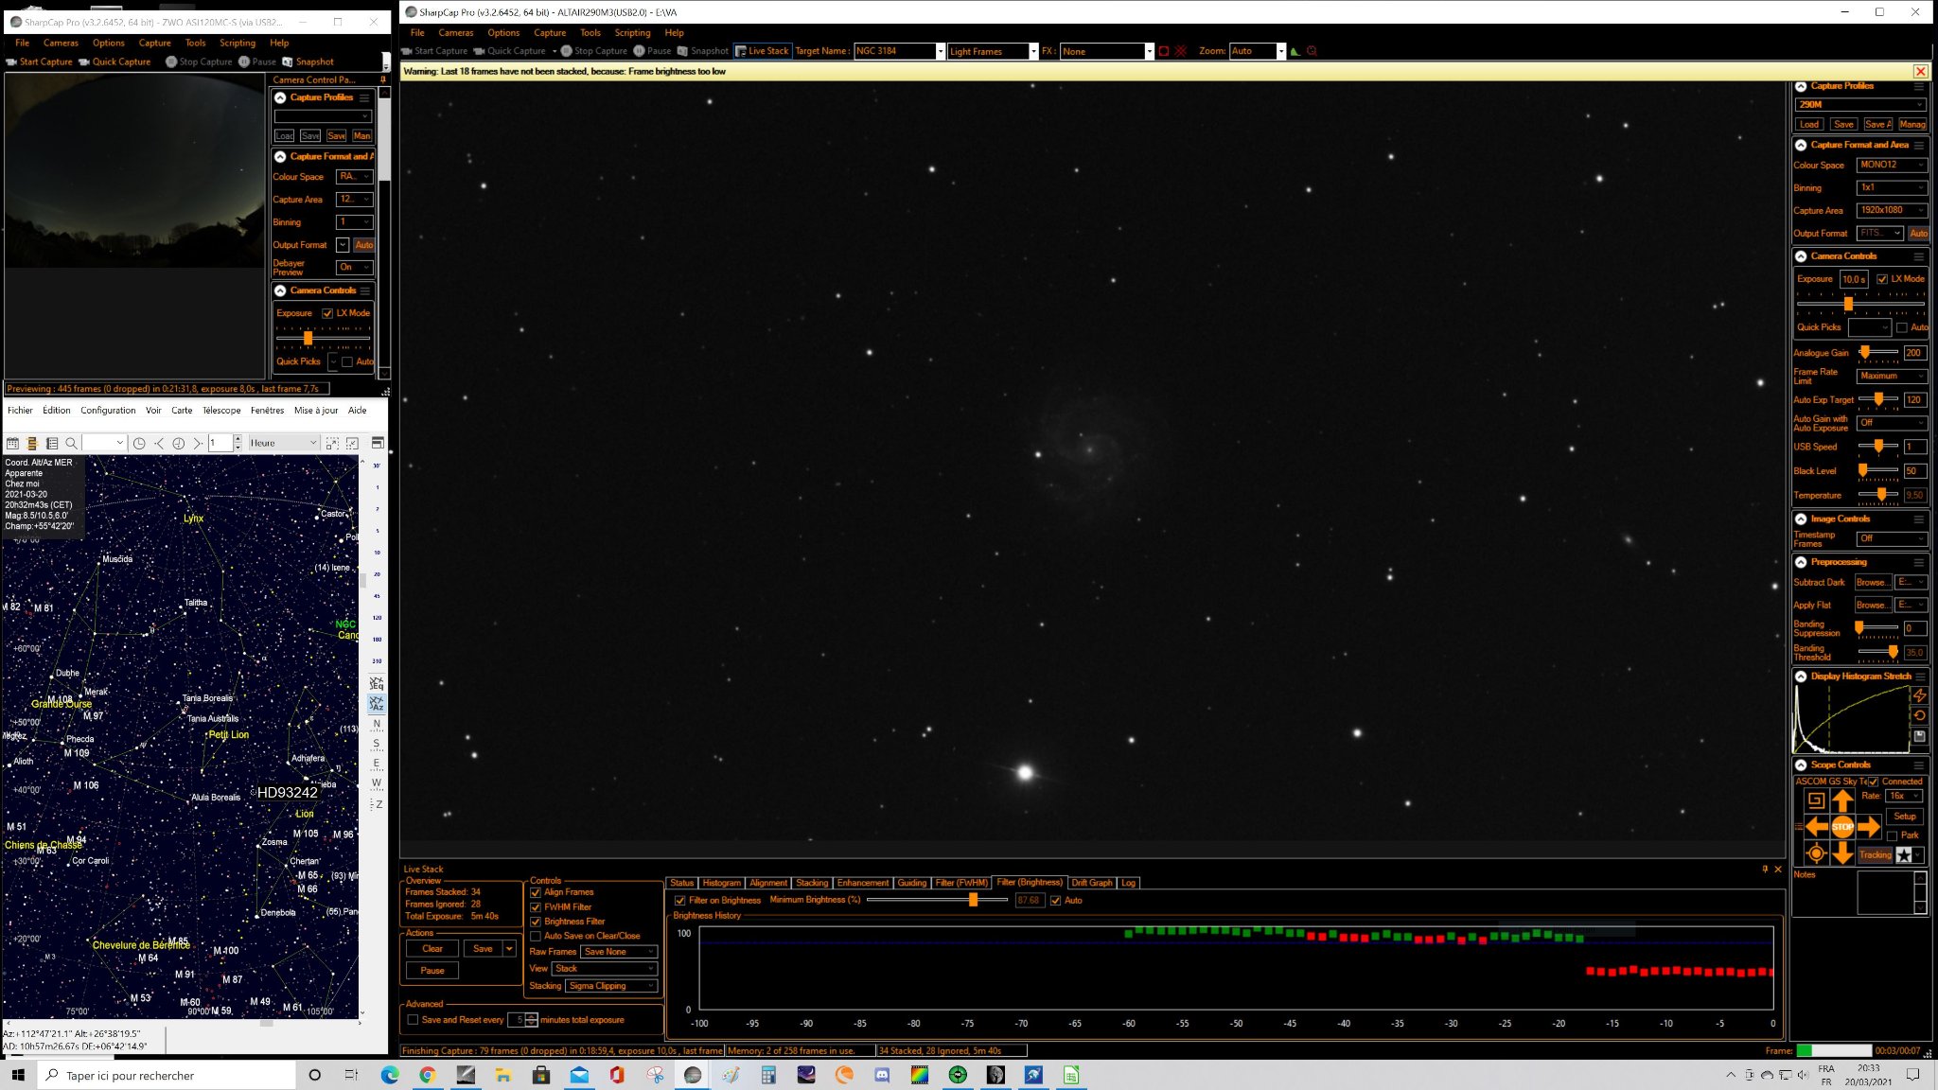This screenshot has height=1090, width=1938.
Task: Open File Explorer from the taskbar
Action: click(503, 1075)
